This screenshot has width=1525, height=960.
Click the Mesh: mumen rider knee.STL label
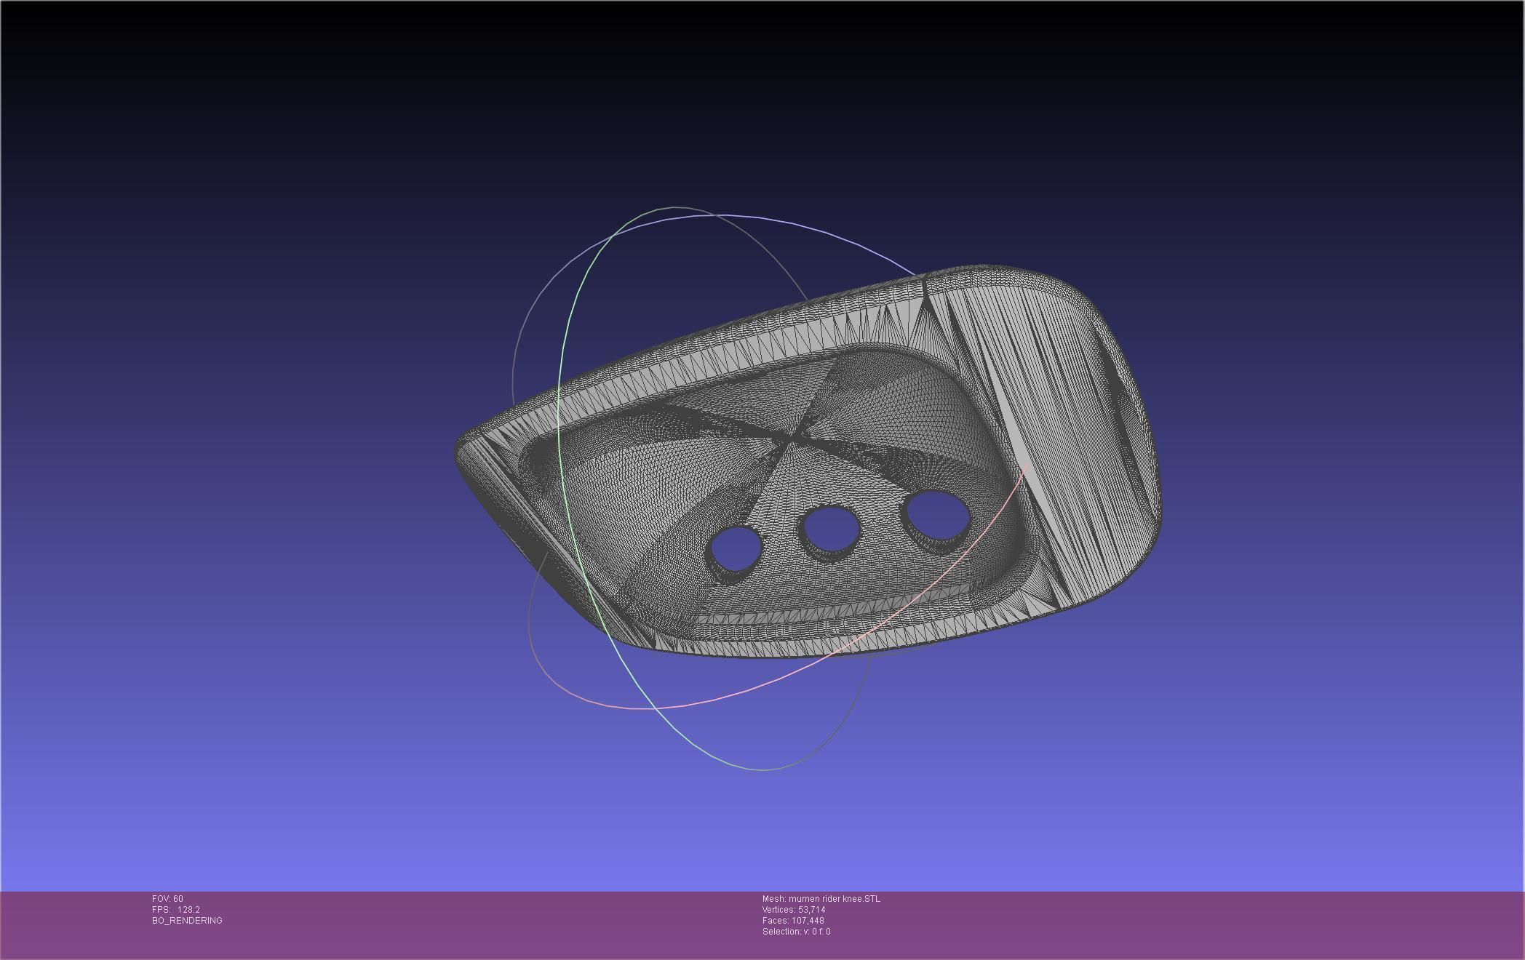coord(821,899)
